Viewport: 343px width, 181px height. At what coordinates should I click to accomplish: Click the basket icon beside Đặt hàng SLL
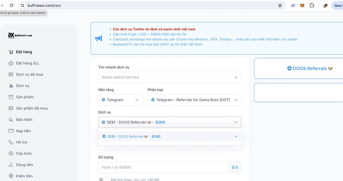click(11, 63)
